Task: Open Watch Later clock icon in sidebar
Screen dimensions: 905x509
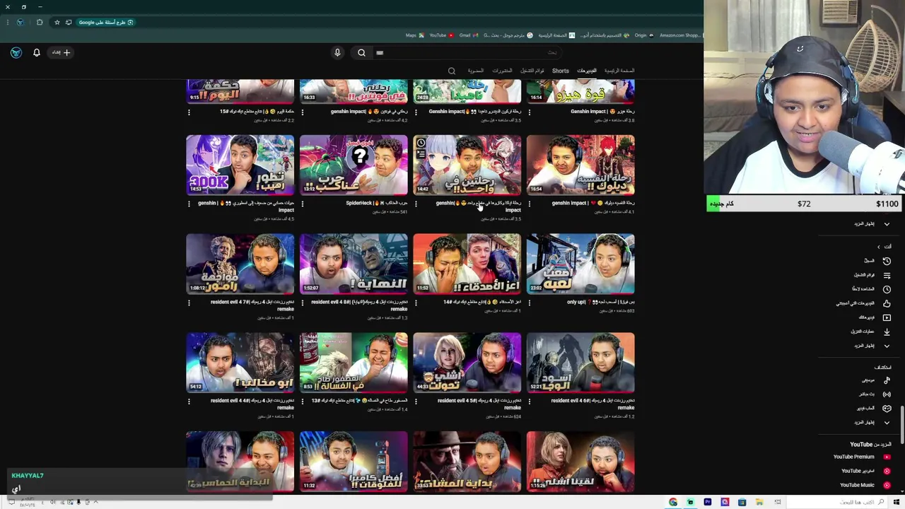Action: tap(887, 289)
